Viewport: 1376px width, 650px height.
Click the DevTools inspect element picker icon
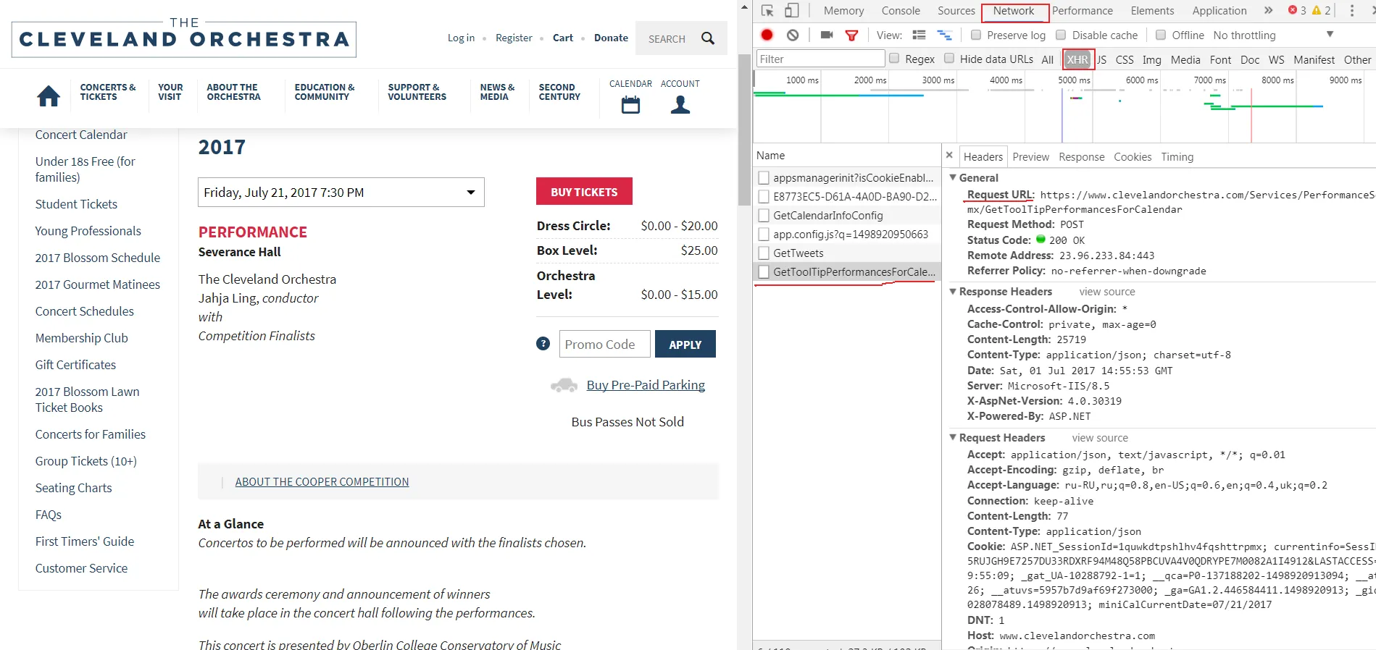(x=767, y=11)
